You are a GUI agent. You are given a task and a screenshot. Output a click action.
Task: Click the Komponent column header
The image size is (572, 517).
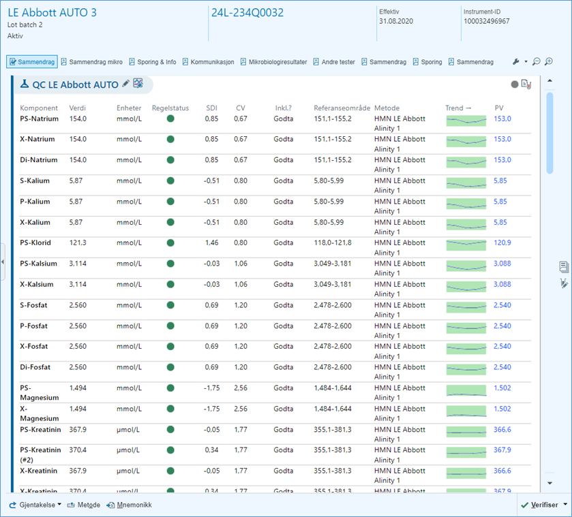tap(39, 108)
